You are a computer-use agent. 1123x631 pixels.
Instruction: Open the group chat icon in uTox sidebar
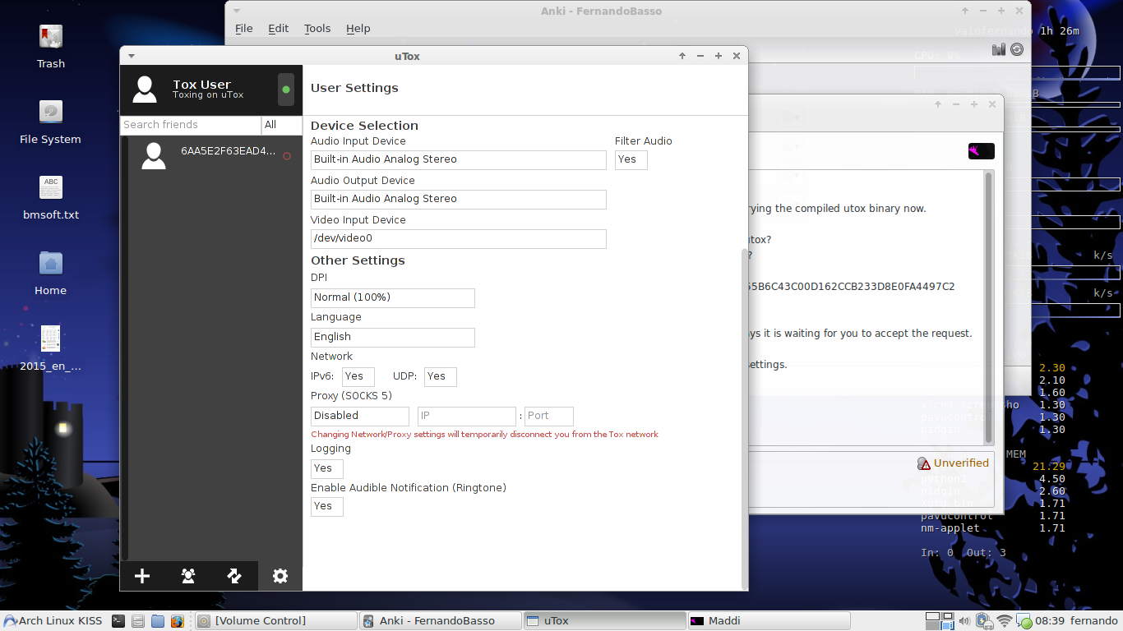(188, 576)
